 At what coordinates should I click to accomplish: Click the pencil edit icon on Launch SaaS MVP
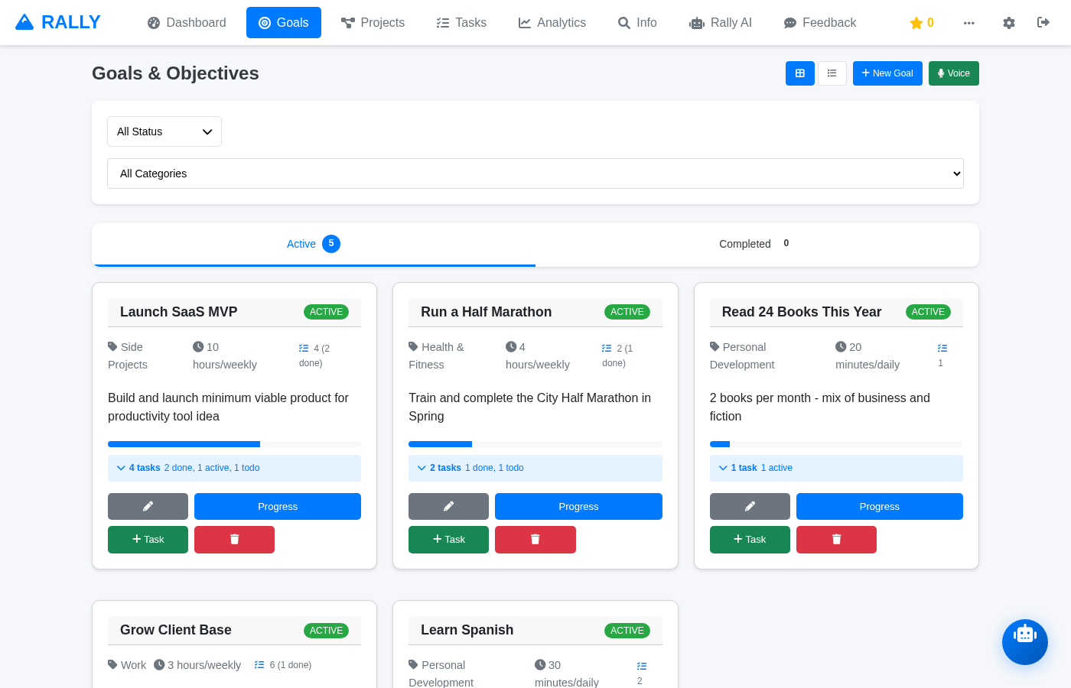(148, 506)
